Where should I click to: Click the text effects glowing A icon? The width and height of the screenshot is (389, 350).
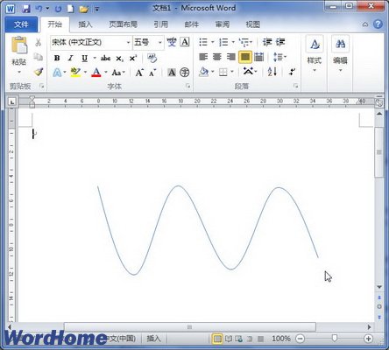click(x=57, y=73)
